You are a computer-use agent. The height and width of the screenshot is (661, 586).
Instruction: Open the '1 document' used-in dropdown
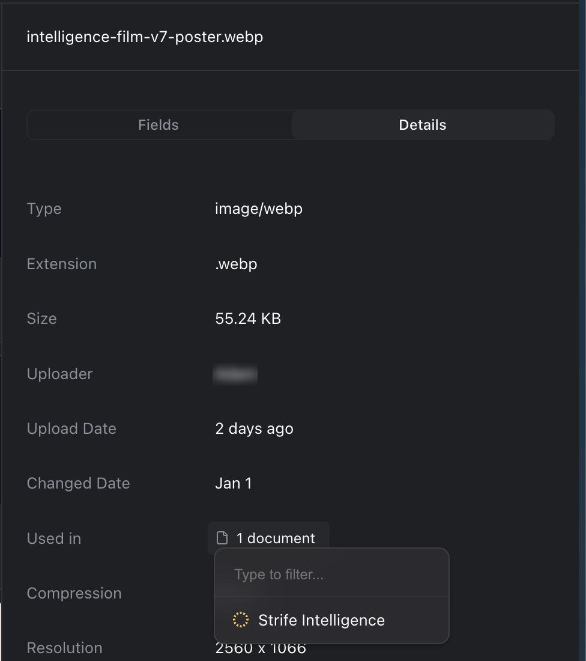(269, 538)
